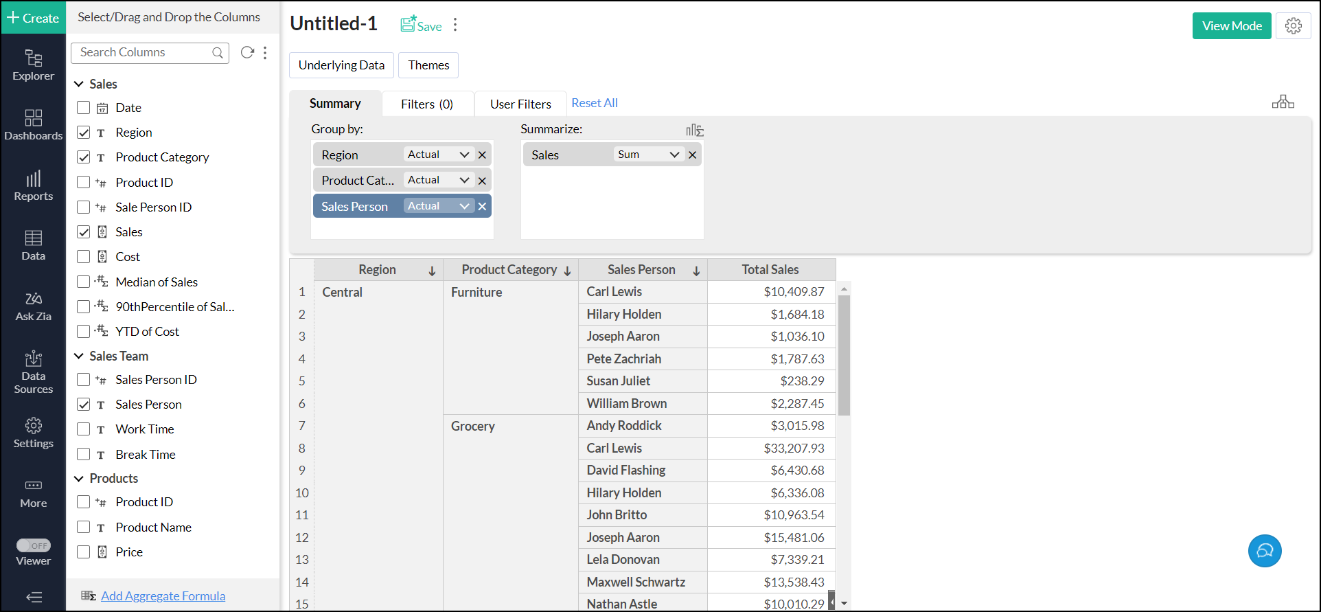Toggle the Viewer switch
This screenshot has width=1321, height=612.
point(34,545)
